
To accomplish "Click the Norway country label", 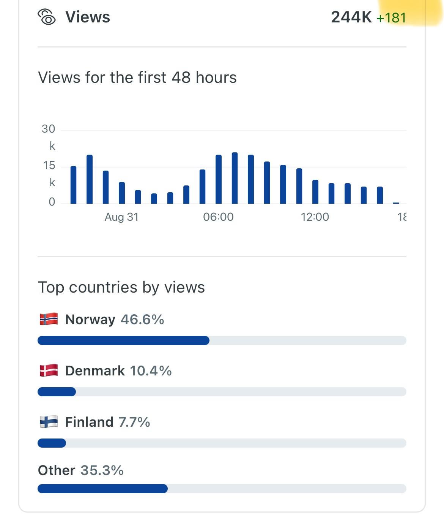I will coord(90,320).
